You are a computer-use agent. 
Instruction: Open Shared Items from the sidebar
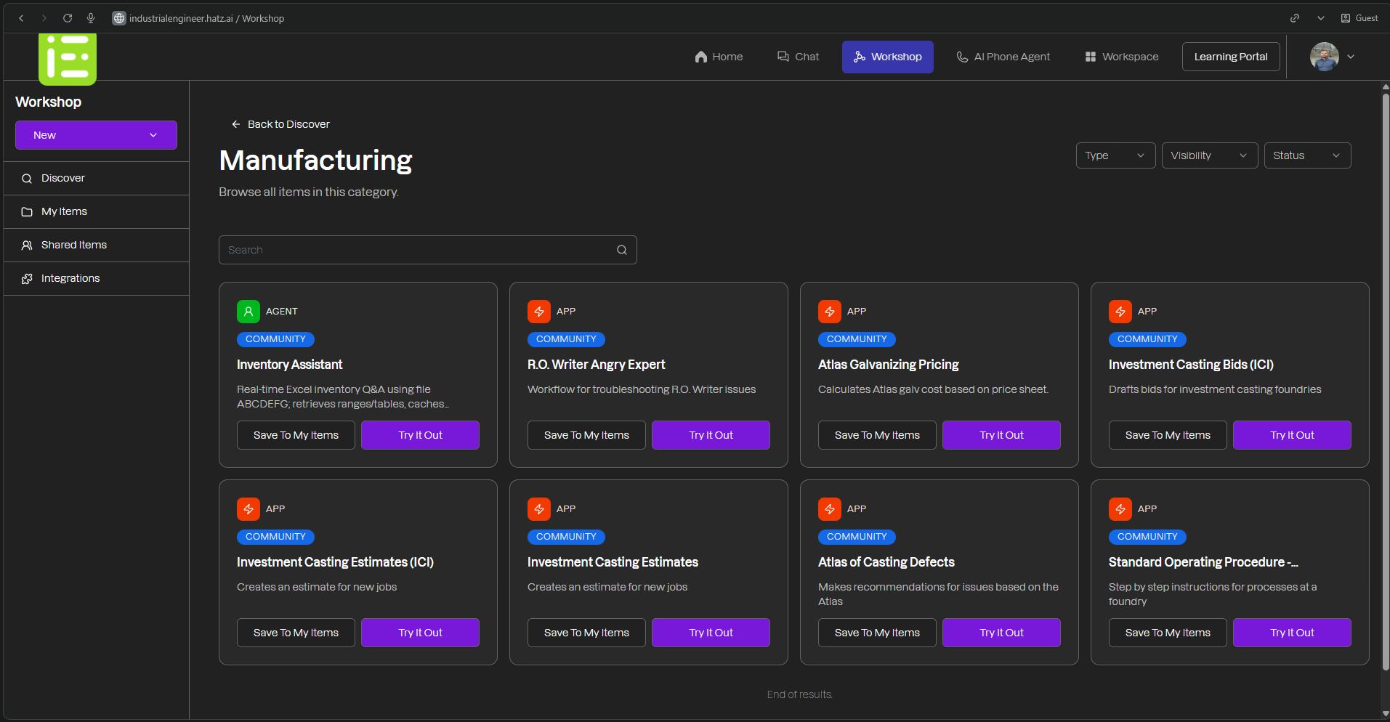click(x=73, y=245)
